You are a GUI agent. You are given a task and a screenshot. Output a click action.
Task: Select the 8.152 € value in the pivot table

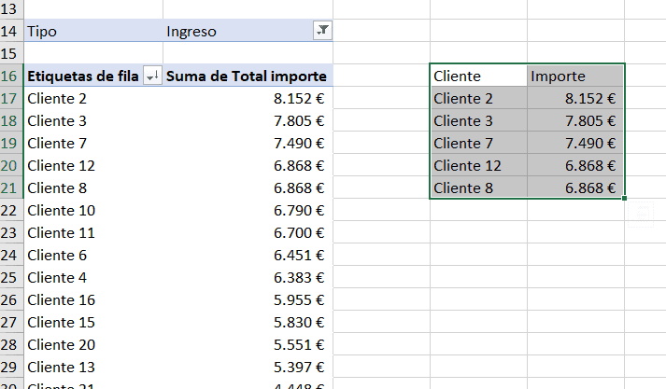point(248,99)
